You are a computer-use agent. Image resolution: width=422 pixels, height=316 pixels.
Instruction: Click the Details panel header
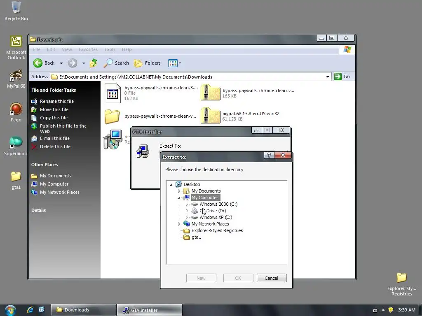pos(38,210)
